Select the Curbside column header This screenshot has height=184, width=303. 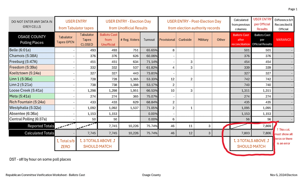tap(185, 40)
